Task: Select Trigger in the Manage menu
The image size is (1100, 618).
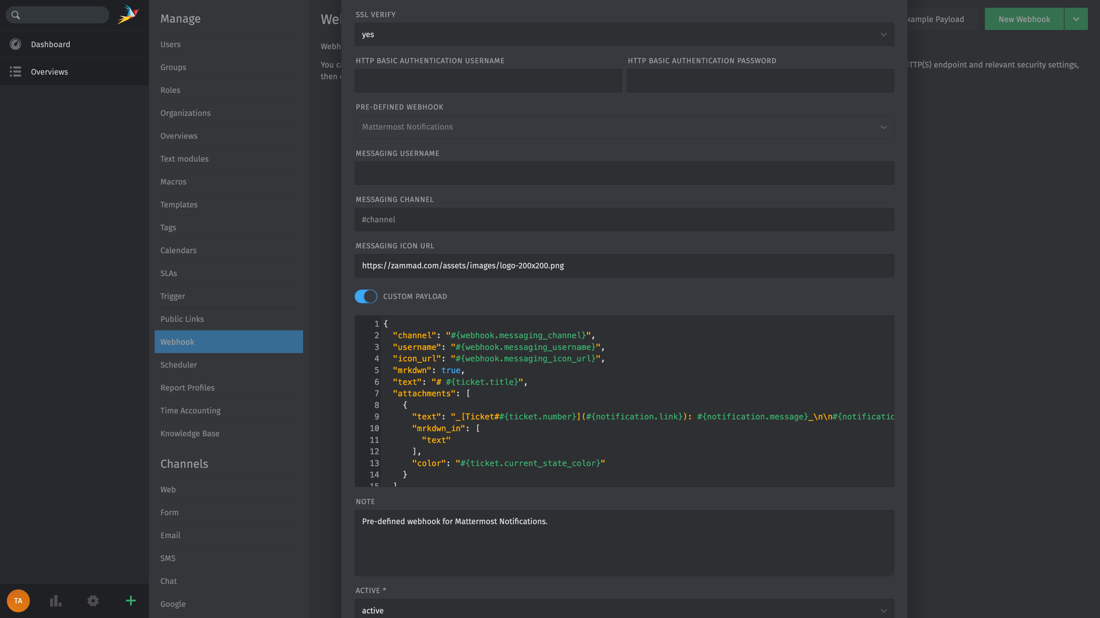Action: point(172,296)
